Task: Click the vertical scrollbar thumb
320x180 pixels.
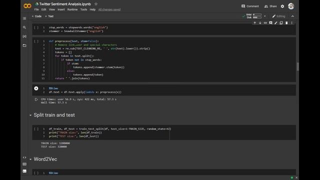Action: pos(298,66)
